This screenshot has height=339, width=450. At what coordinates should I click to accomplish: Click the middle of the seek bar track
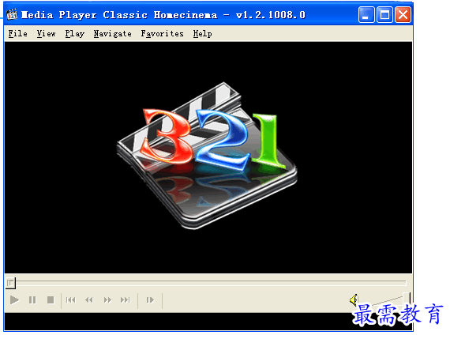(206, 283)
